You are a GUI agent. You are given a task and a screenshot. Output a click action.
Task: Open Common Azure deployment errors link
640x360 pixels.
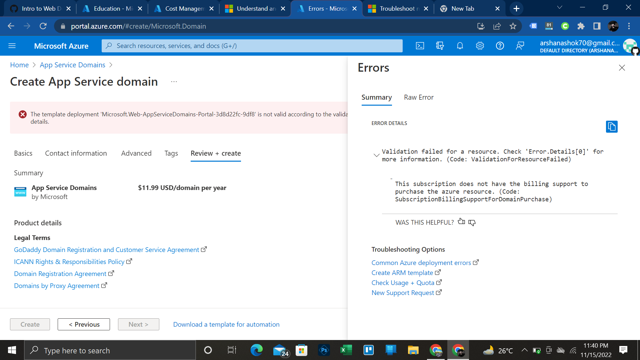421,262
